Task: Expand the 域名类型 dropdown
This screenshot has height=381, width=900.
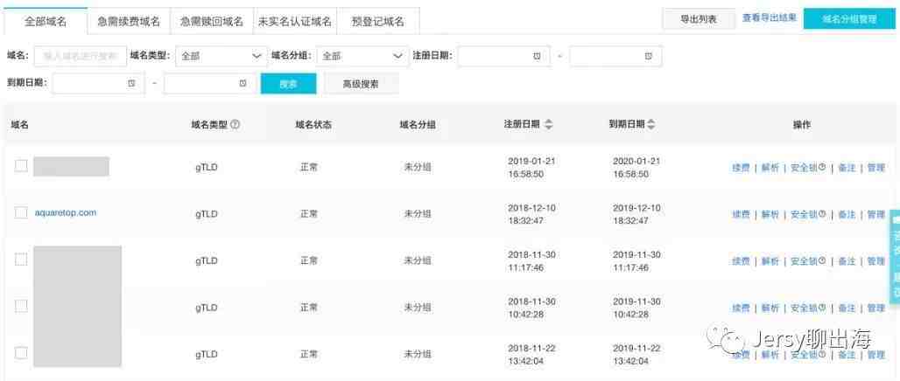Action: point(221,56)
